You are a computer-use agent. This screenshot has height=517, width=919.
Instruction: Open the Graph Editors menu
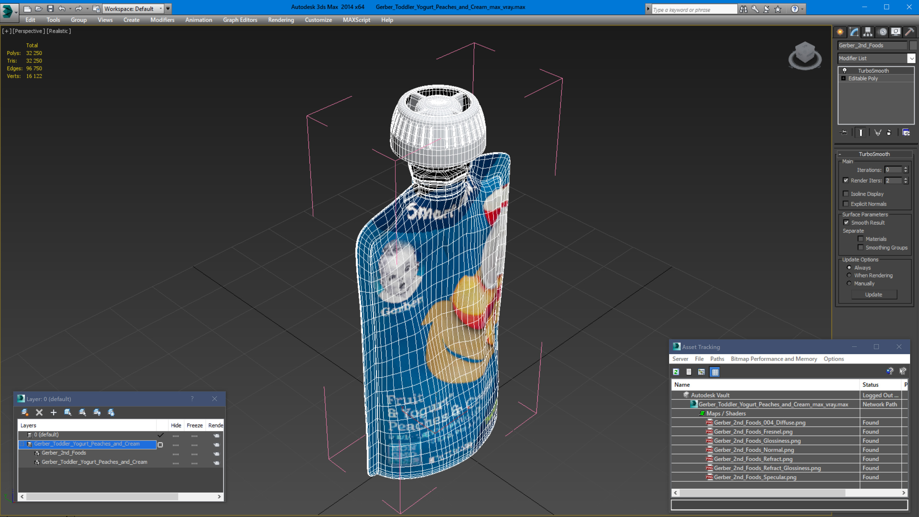coord(240,20)
